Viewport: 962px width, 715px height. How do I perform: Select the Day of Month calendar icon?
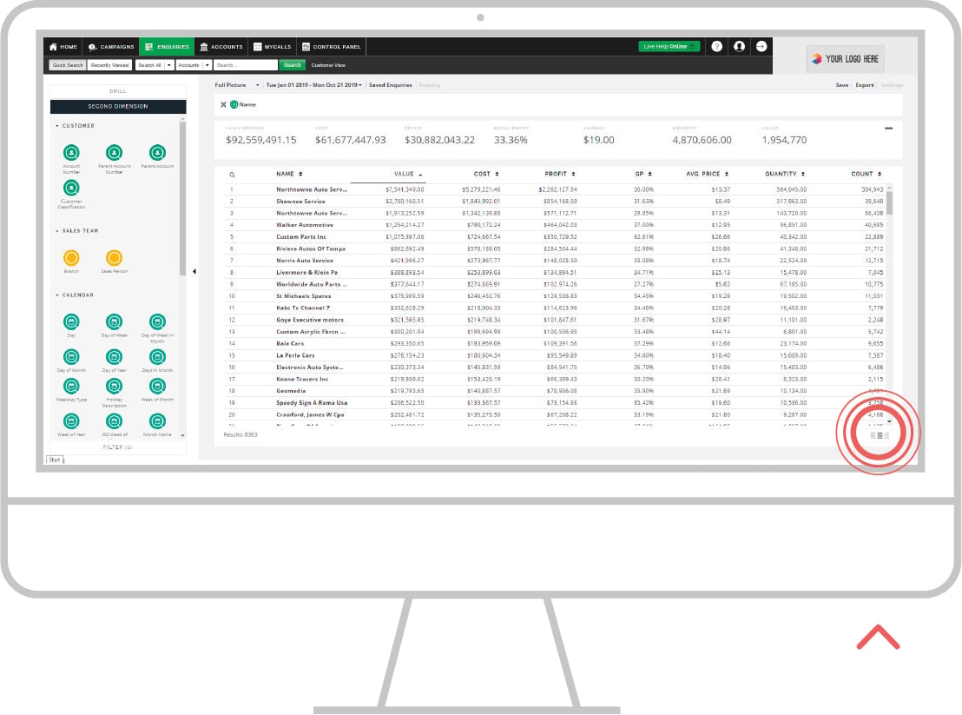coord(71,356)
